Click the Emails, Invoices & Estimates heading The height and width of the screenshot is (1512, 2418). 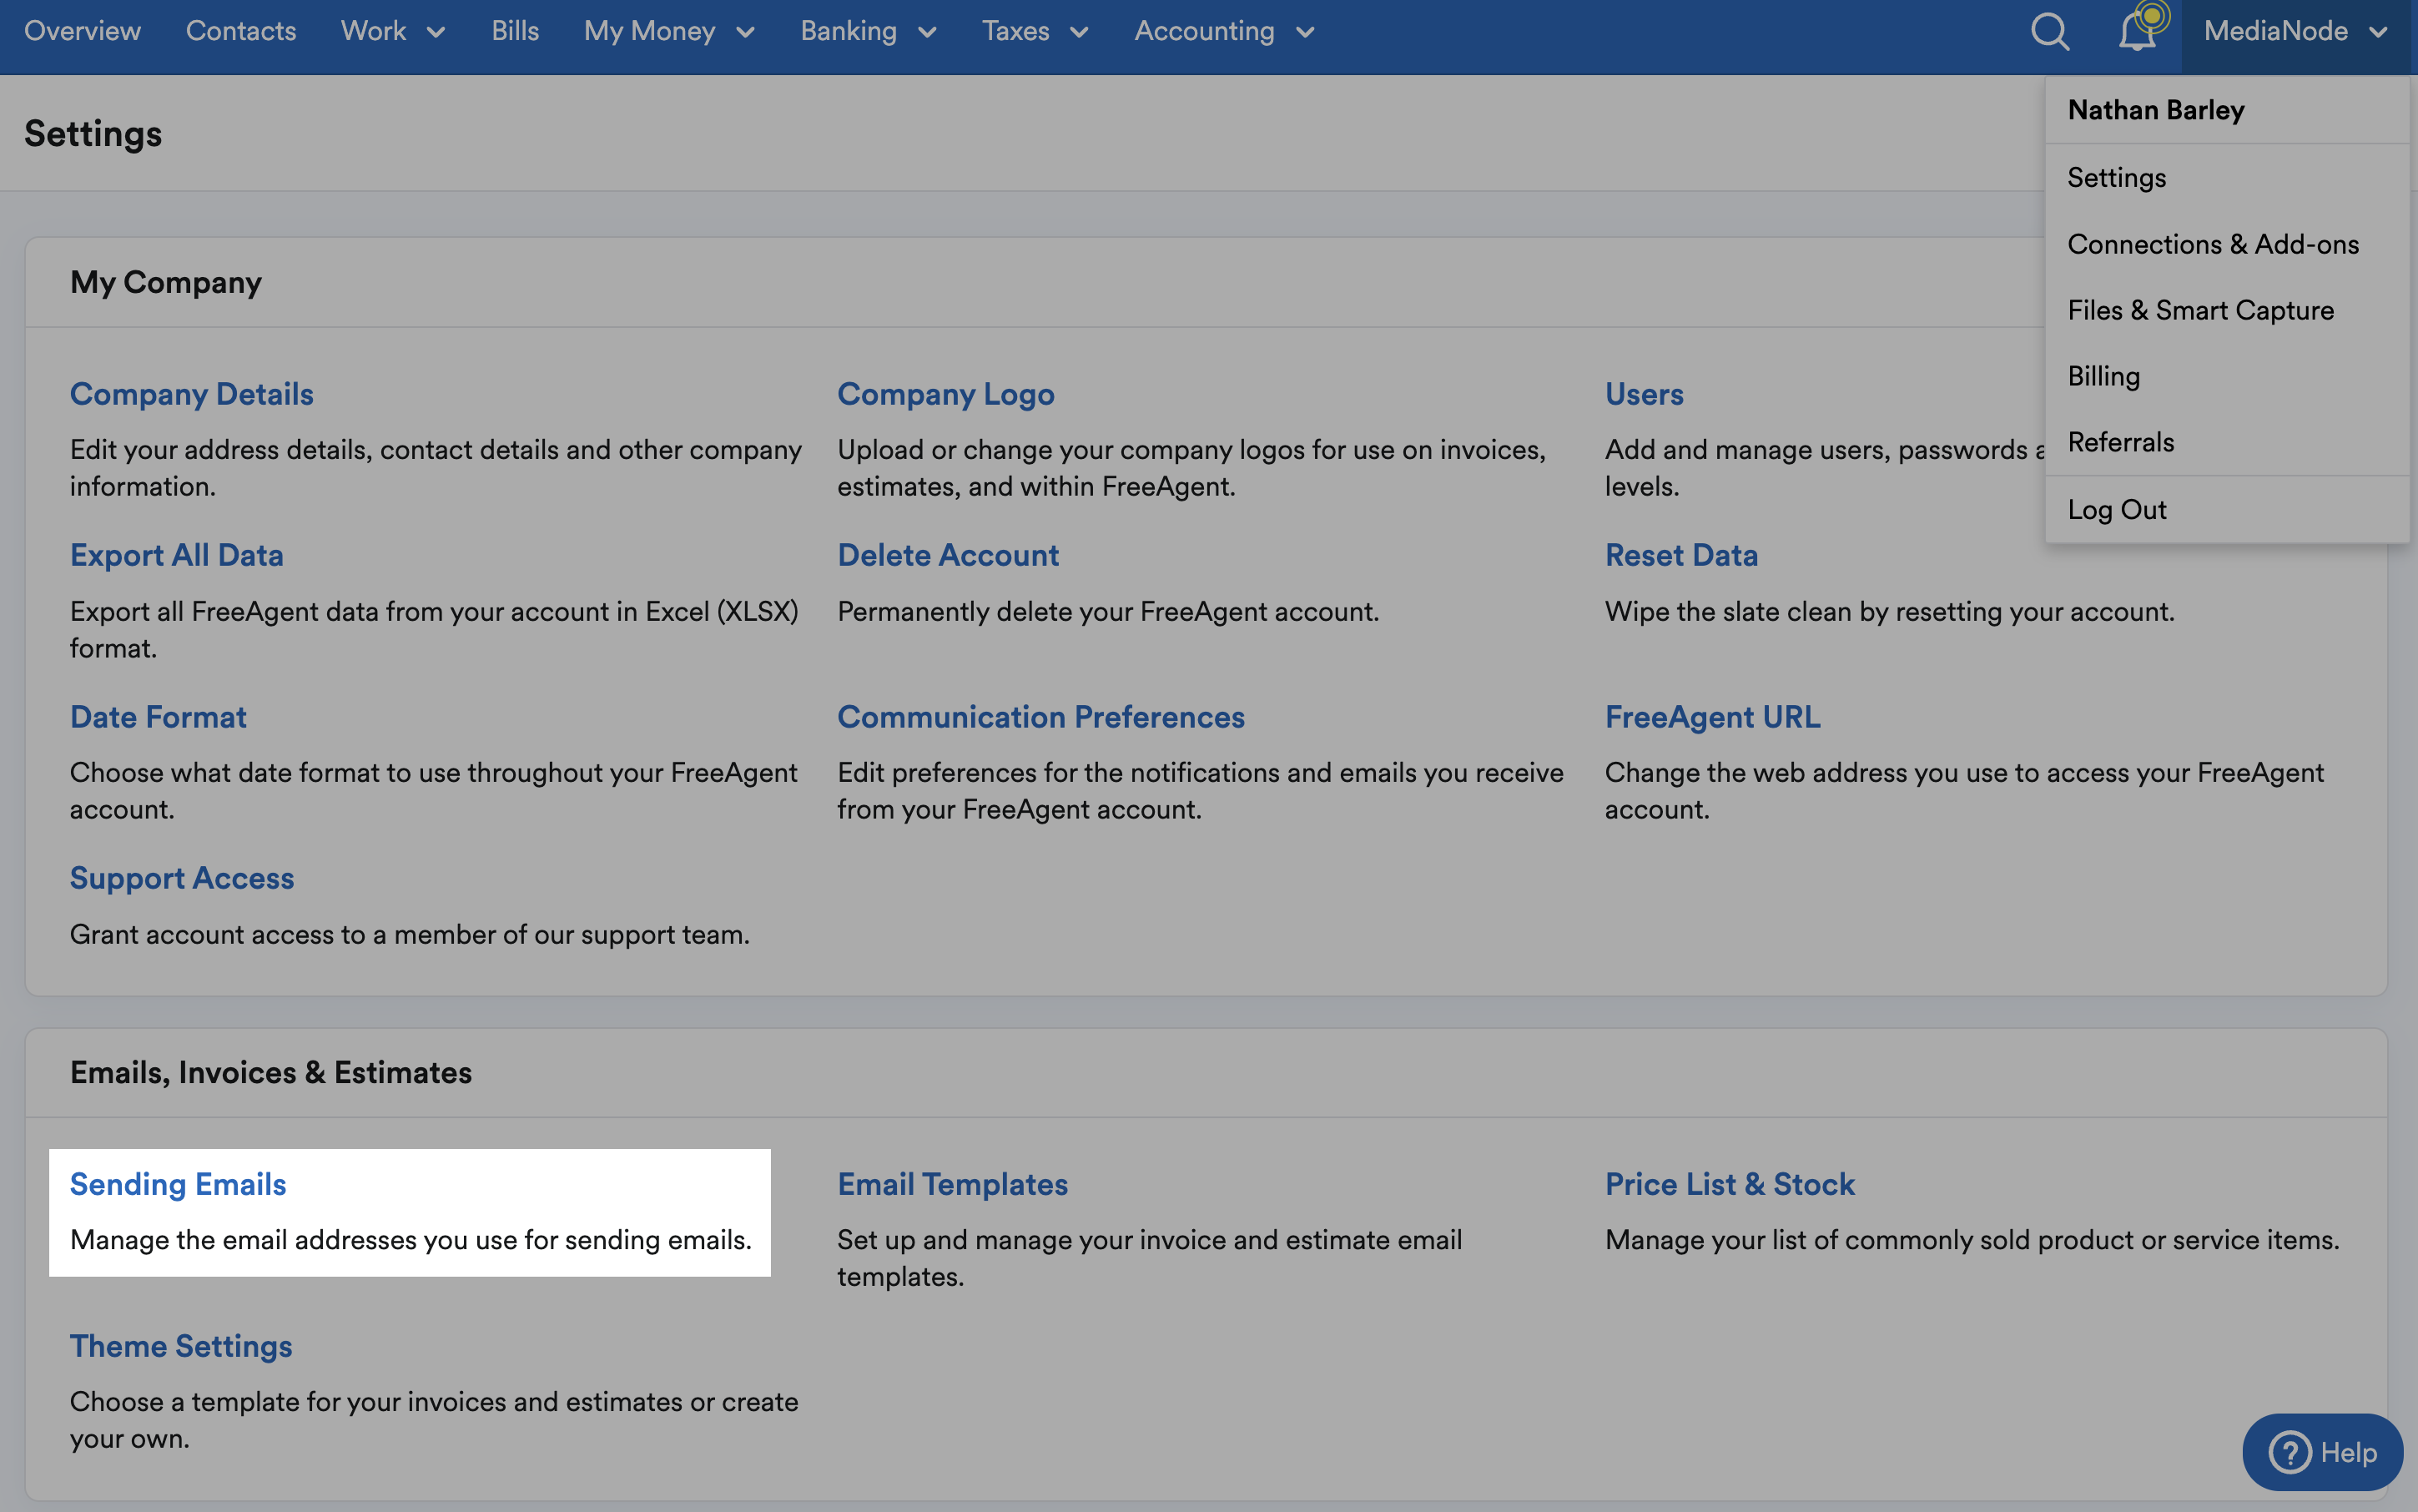pos(271,1072)
